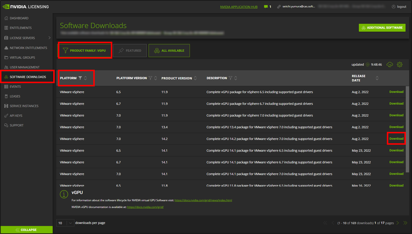Screen dimensions: 412x234
Task: Click the '169 downloads' pagination text
Action: click(362, 223)
